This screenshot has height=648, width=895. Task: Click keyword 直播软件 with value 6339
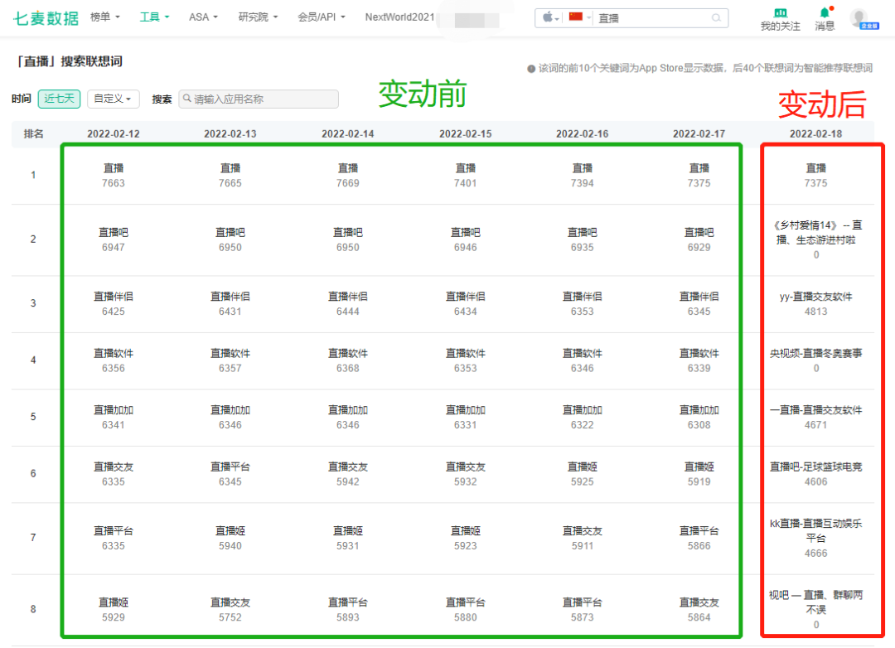[x=699, y=354]
